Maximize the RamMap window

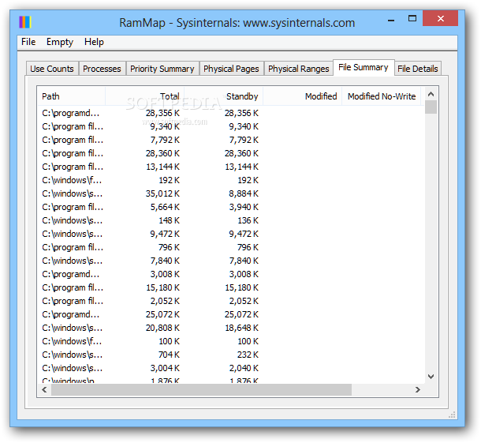pyautogui.click(x=412, y=19)
